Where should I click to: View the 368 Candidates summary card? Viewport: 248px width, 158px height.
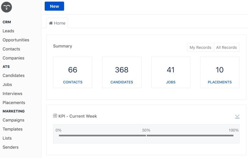click(122, 72)
